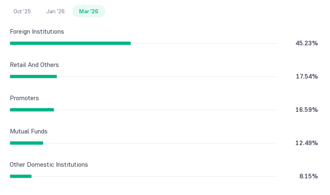Click the Mutual Funds green bar
The image size is (330, 195).
[x=27, y=143]
